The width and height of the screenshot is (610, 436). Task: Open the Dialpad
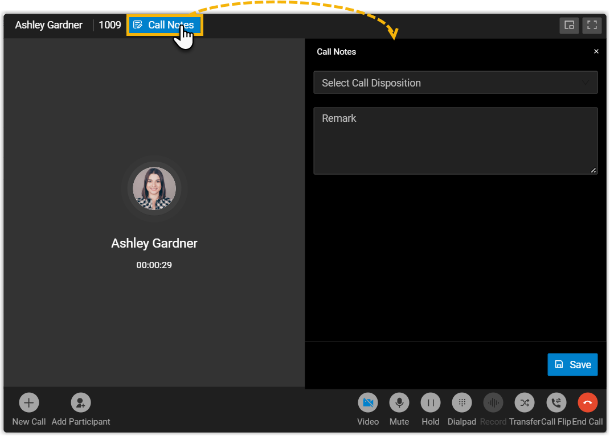[x=462, y=403]
